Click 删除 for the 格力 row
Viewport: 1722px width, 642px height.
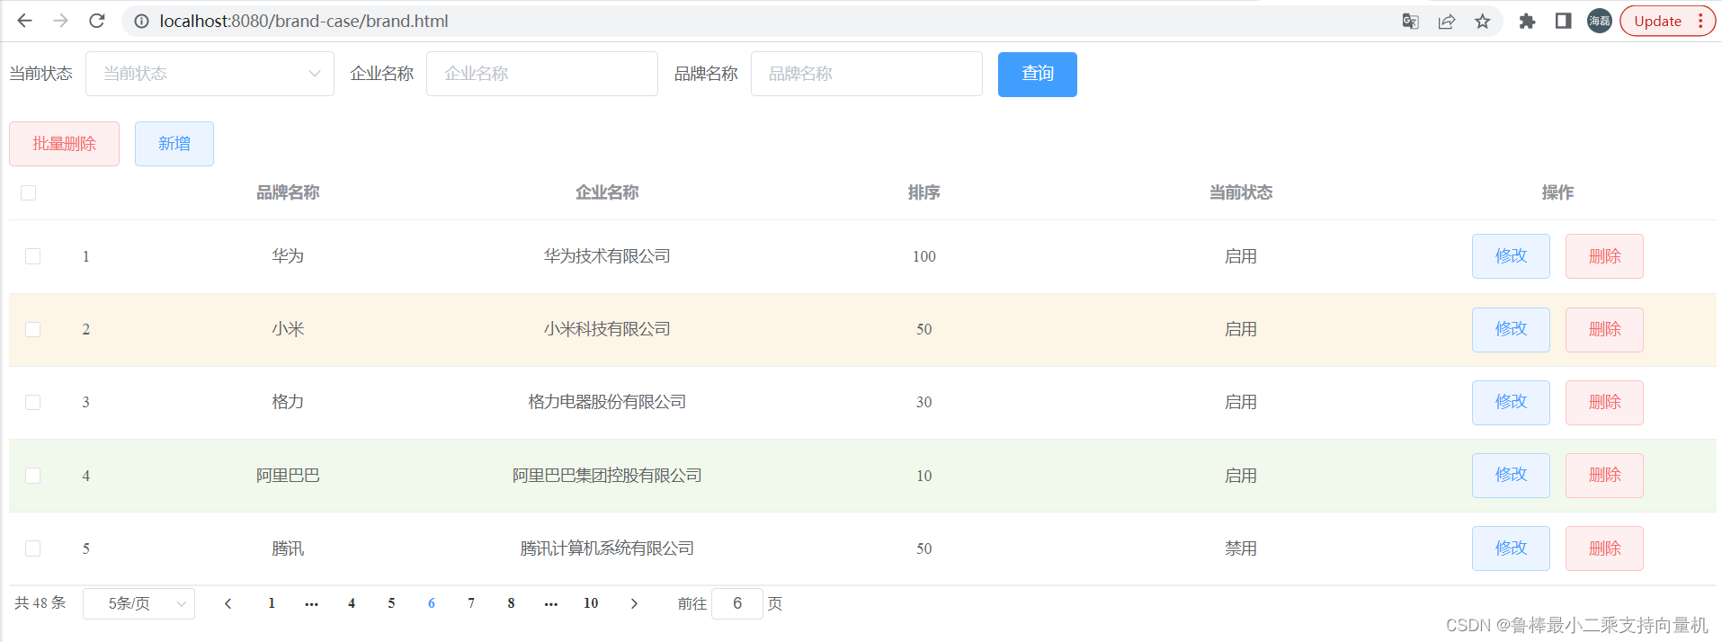coord(1604,402)
